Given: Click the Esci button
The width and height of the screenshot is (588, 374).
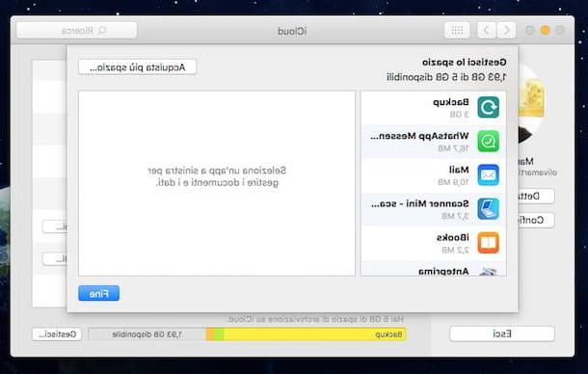Looking at the screenshot, I should [x=502, y=334].
